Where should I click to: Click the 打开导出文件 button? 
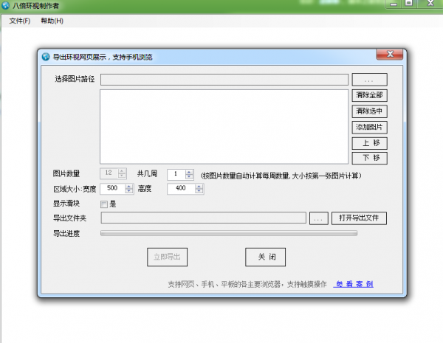click(x=359, y=218)
